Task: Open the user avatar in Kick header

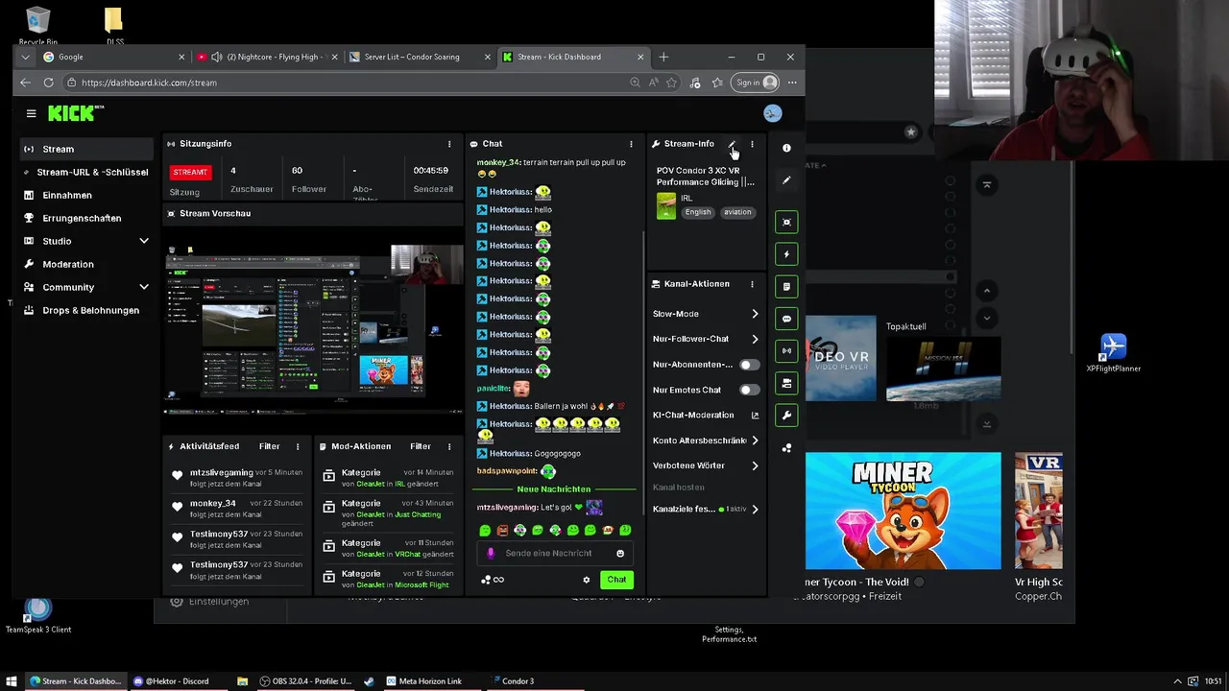Action: (772, 113)
